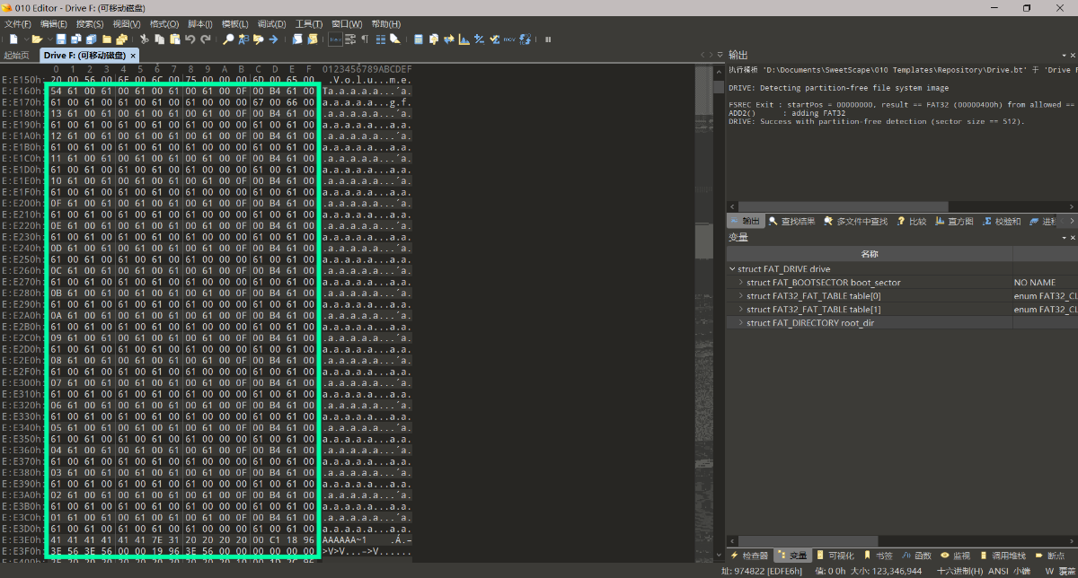Expand struct FAT_DIRECTORY root_dir
Viewport: 1078px width, 578px height.
pyautogui.click(x=741, y=323)
